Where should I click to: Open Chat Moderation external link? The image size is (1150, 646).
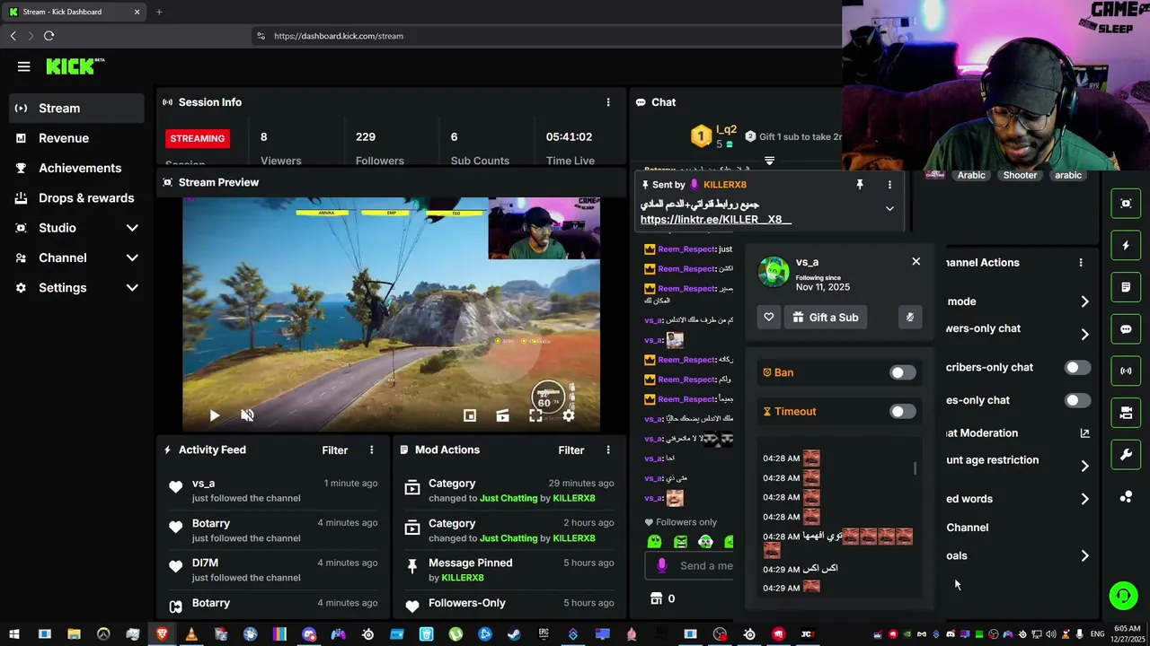[1084, 432]
